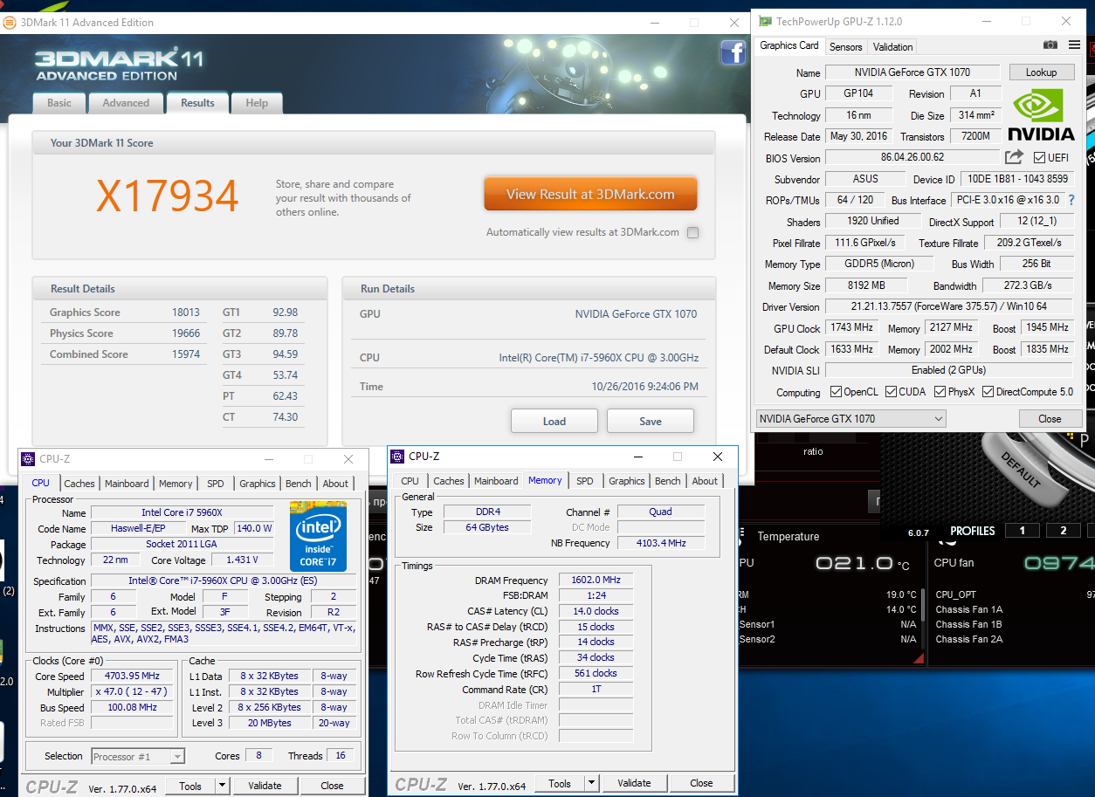The width and height of the screenshot is (1095, 797).
Task: Click Validate in the CPU-Z processor window
Action: tap(265, 786)
